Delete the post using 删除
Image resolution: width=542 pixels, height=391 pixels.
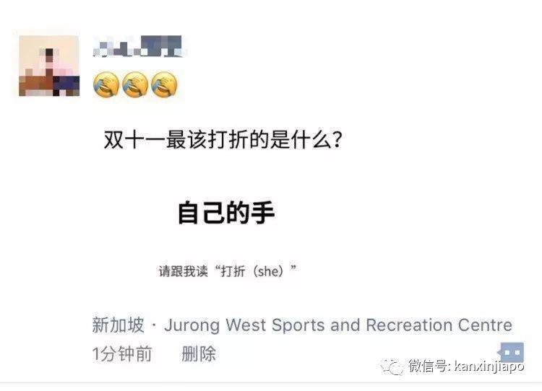click(x=199, y=354)
